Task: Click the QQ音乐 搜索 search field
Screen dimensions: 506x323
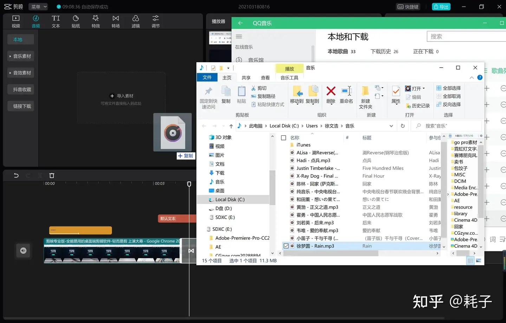Action: click(x=466, y=37)
